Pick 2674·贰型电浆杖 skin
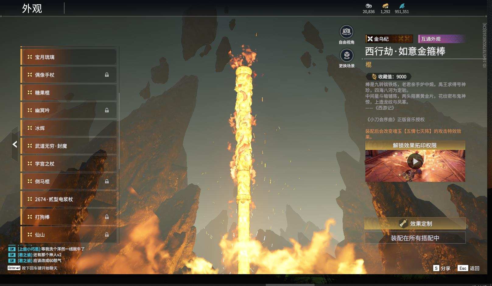The height and width of the screenshot is (286, 492). [x=69, y=199]
